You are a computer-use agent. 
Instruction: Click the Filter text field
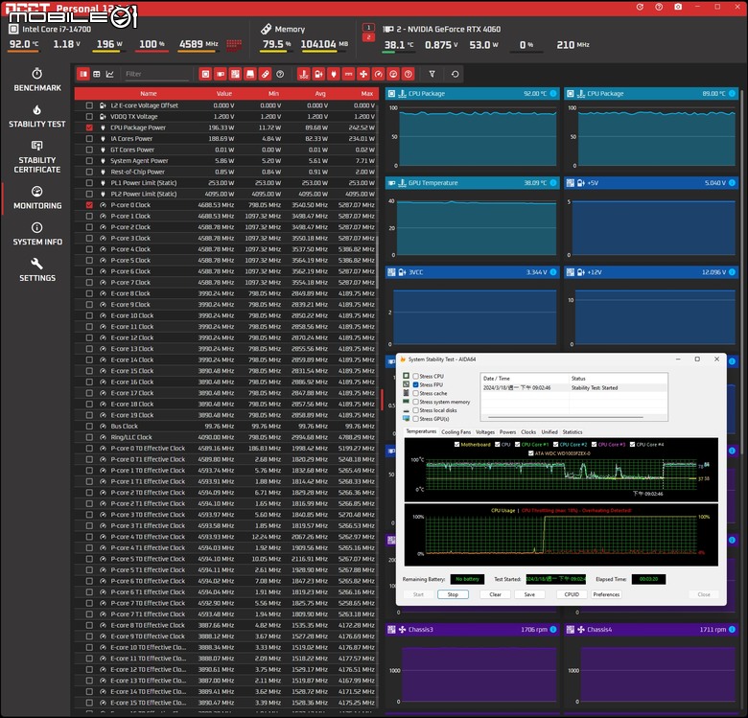[156, 74]
